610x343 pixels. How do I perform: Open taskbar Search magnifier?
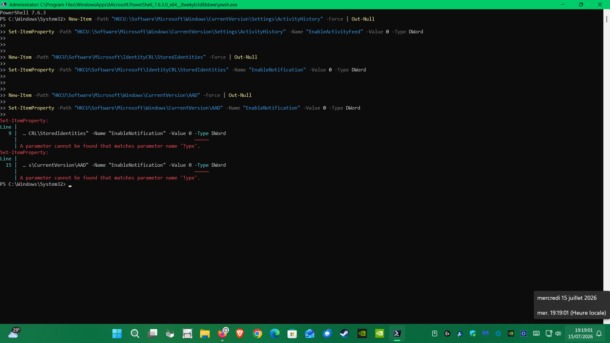click(x=135, y=333)
